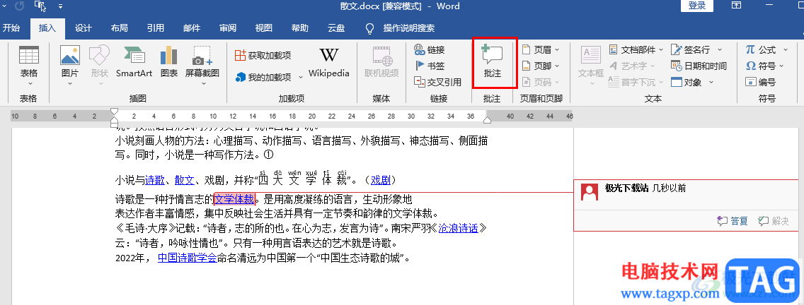Viewport: 804px width, 305px height.
Task: Switch to the 审阅 (Review) tab
Action: pos(228,28)
